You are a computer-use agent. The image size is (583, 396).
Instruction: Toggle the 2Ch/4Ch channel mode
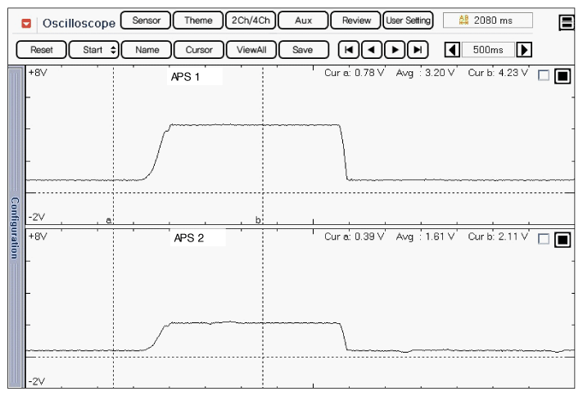tap(250, 20)
